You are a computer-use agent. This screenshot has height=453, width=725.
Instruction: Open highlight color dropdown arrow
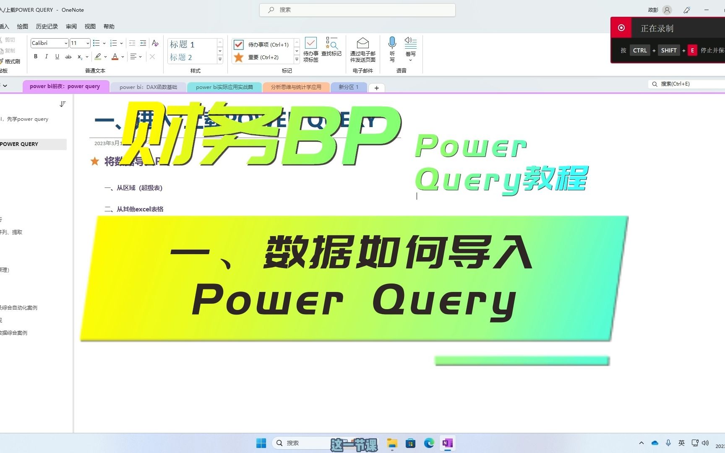[105, 57]
